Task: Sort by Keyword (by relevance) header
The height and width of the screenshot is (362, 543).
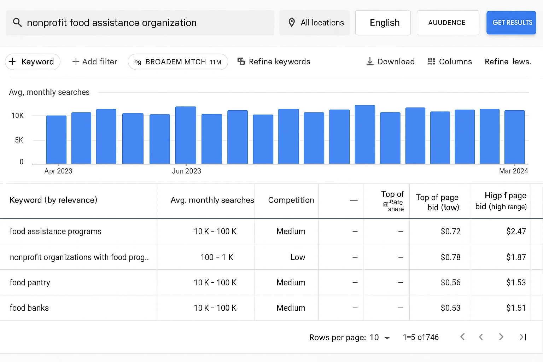Action: tap(53, 200)
